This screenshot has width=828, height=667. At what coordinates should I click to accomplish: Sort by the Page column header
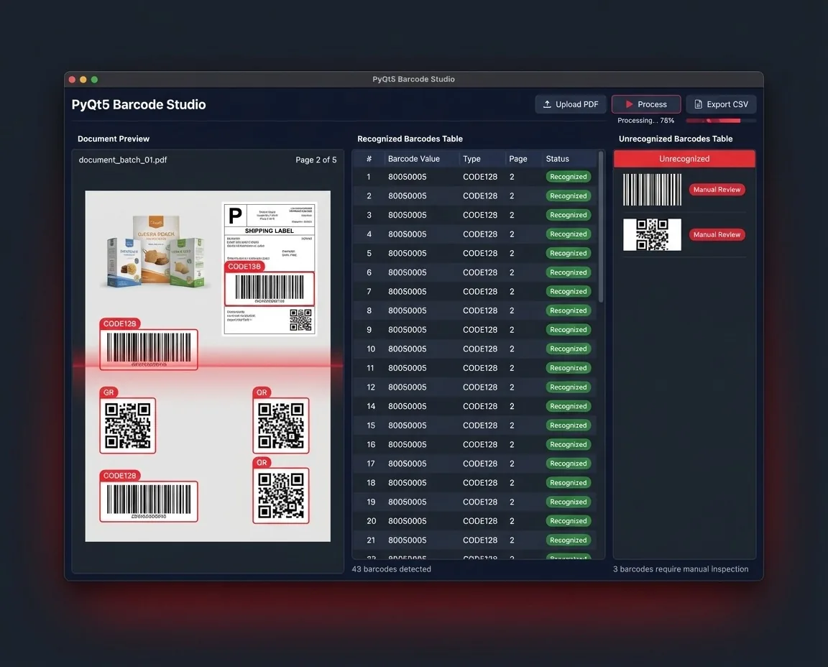(x=518, y=158)
